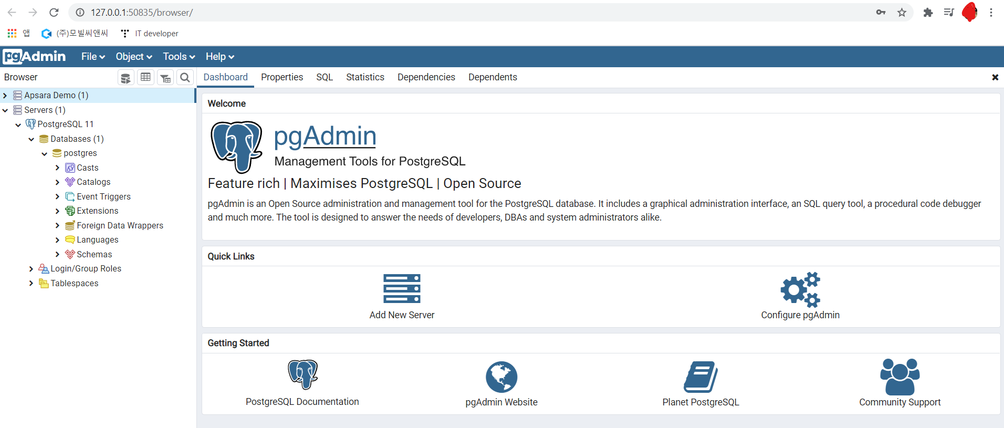Expand the Casts node
Viewport: 1004px width, 428px height.
pos(57,168)
